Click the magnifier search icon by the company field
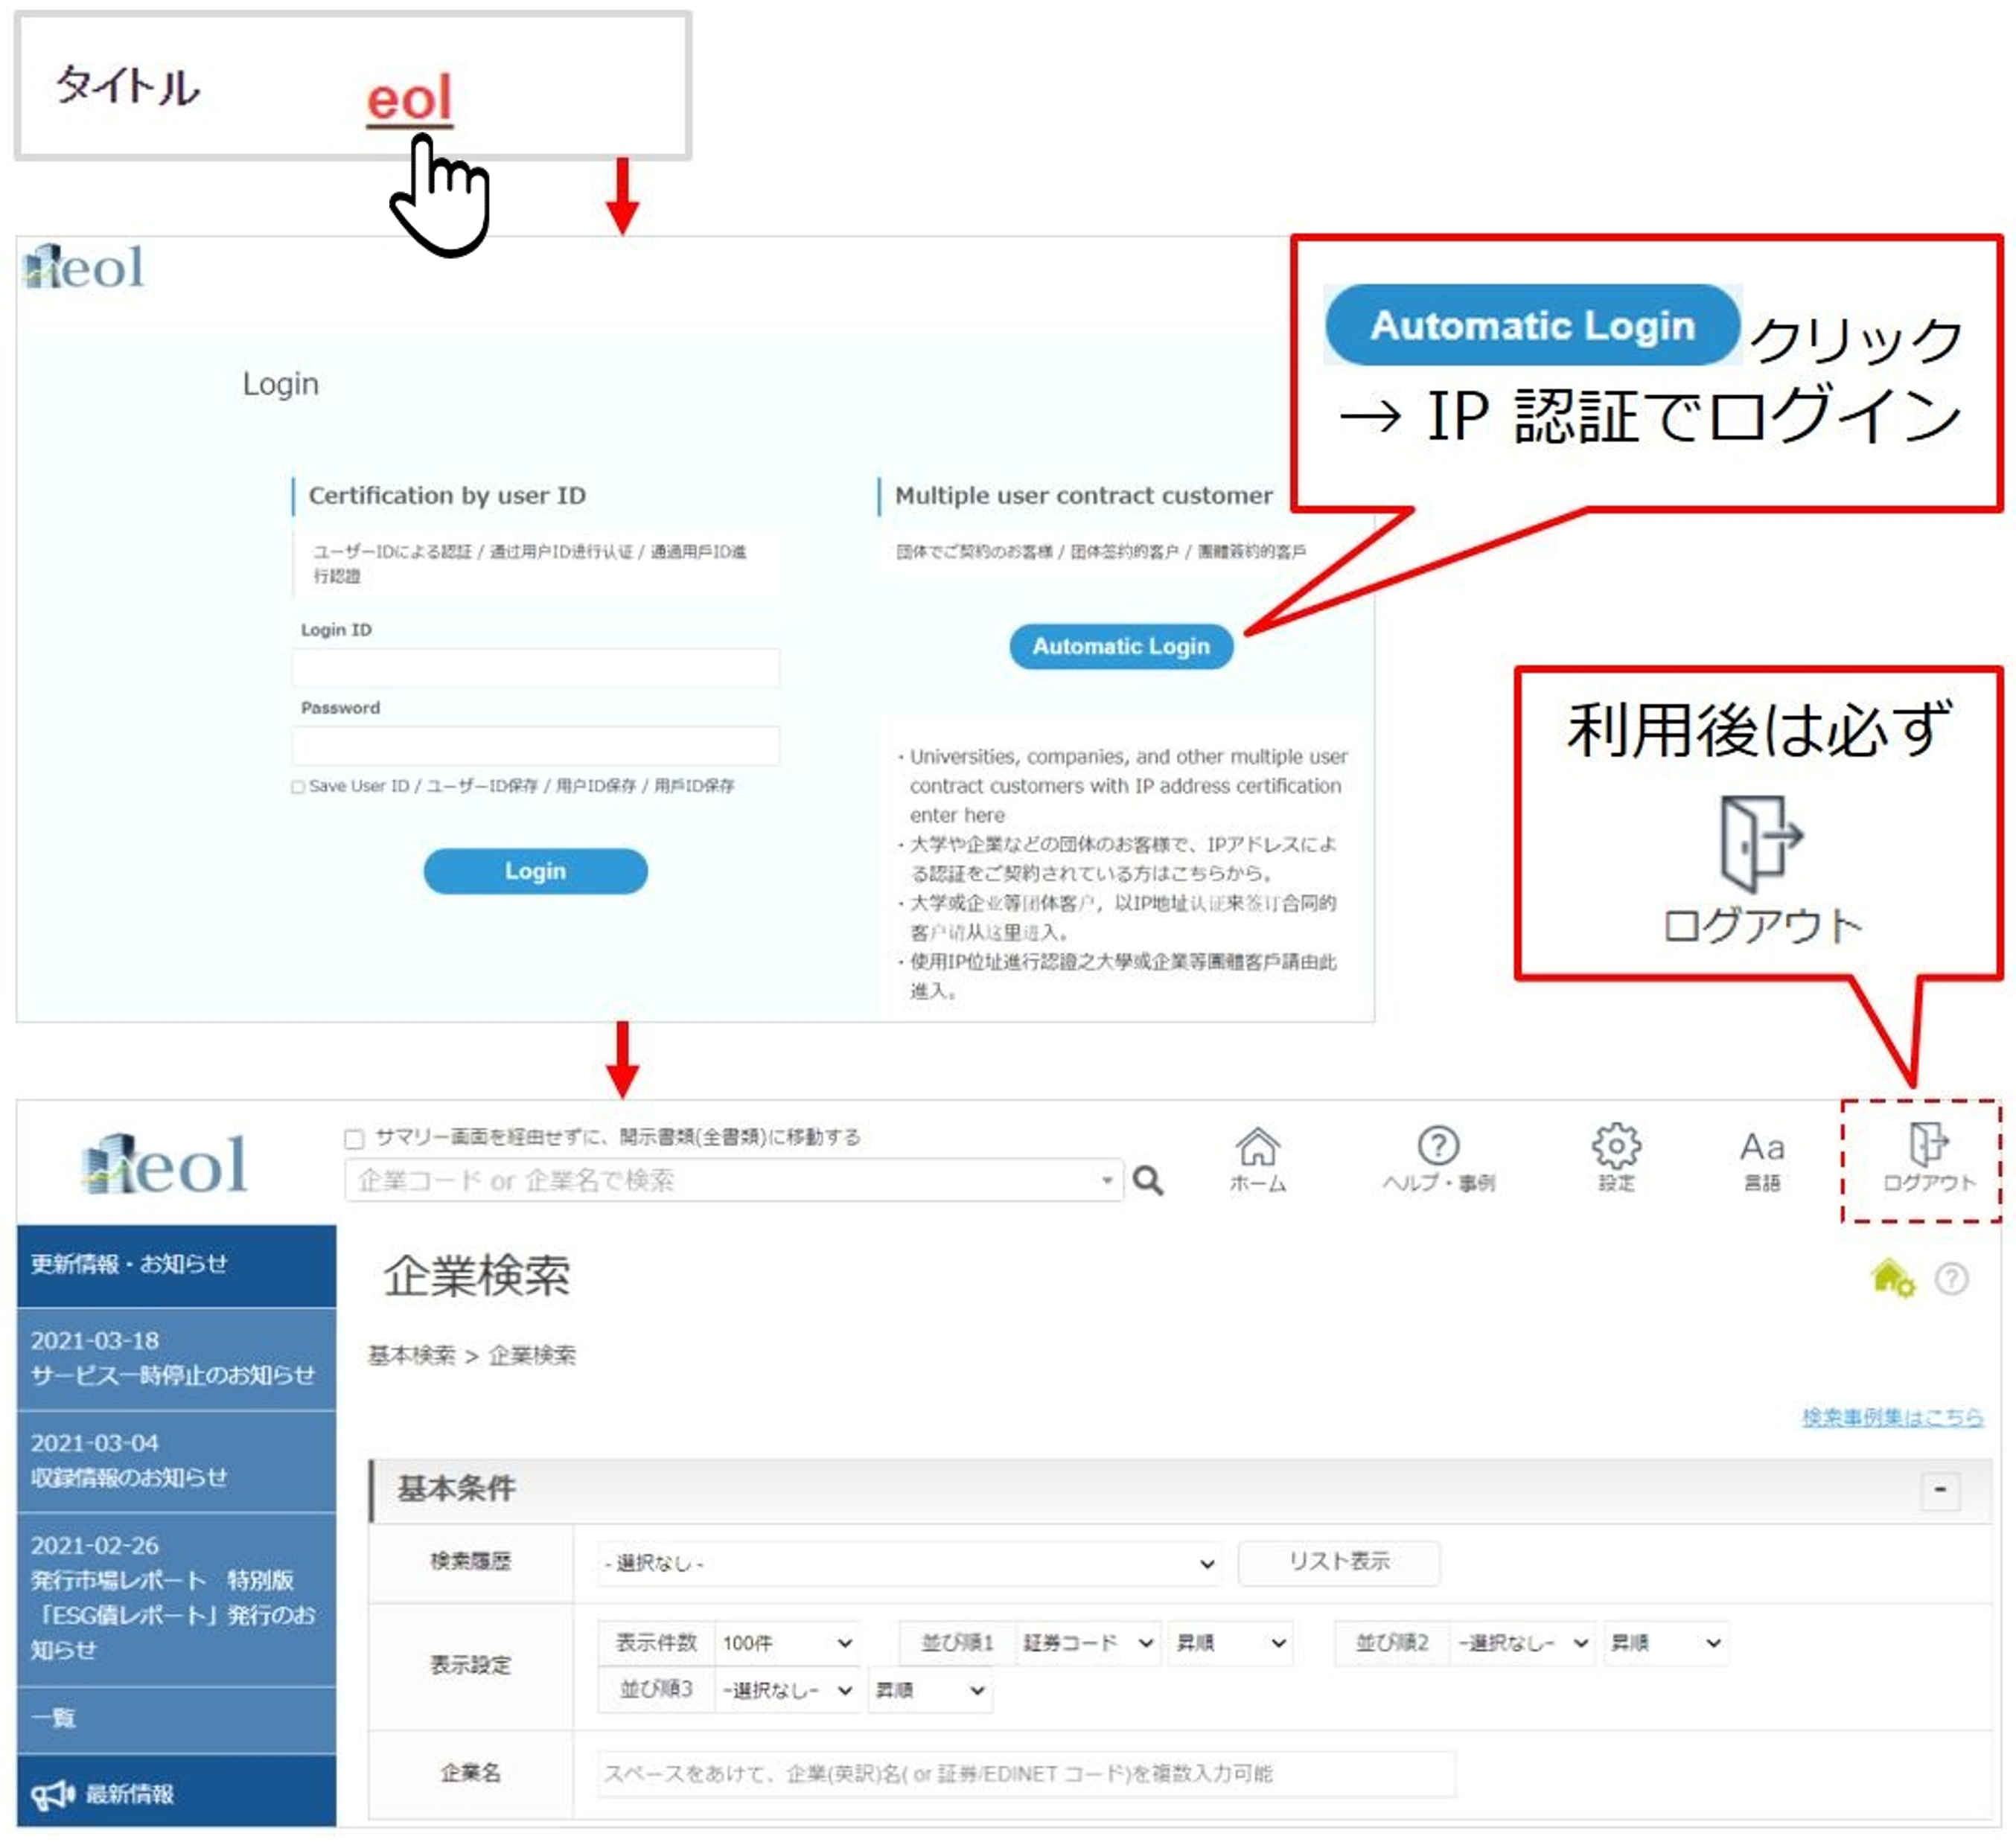 tap(1148, 1181)
